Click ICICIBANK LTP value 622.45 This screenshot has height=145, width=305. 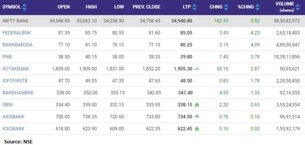[185, 129]
